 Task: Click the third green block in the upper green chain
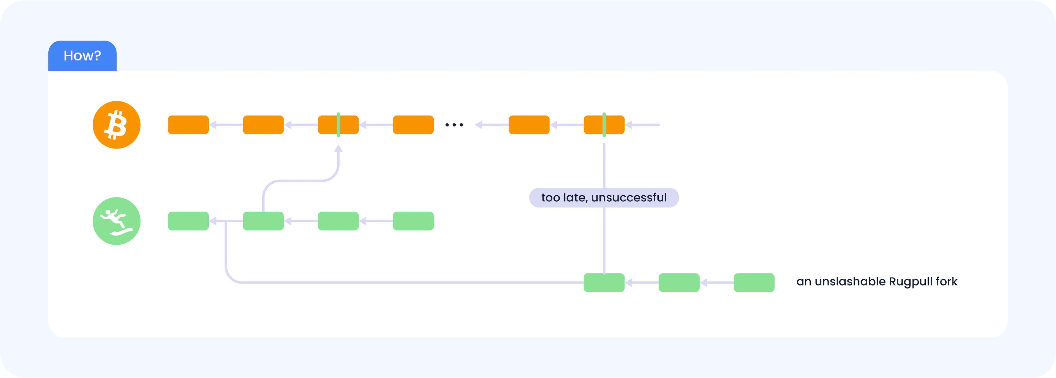338,221
